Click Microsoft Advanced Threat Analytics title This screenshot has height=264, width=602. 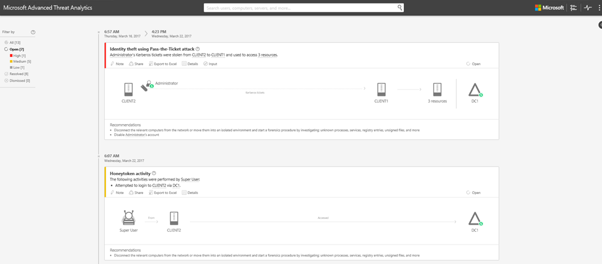point(48,8)
